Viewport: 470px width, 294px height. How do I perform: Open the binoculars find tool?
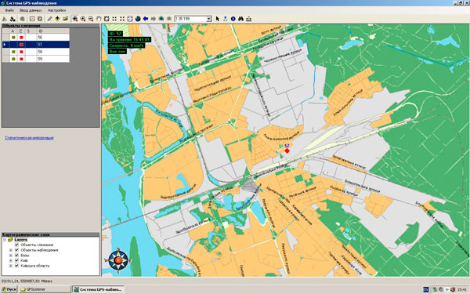(x=241, y=19)
